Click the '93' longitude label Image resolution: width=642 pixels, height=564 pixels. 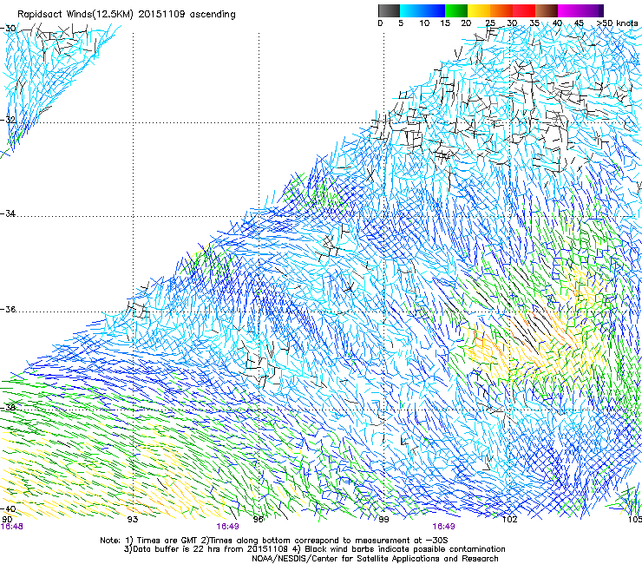(132, 519)
